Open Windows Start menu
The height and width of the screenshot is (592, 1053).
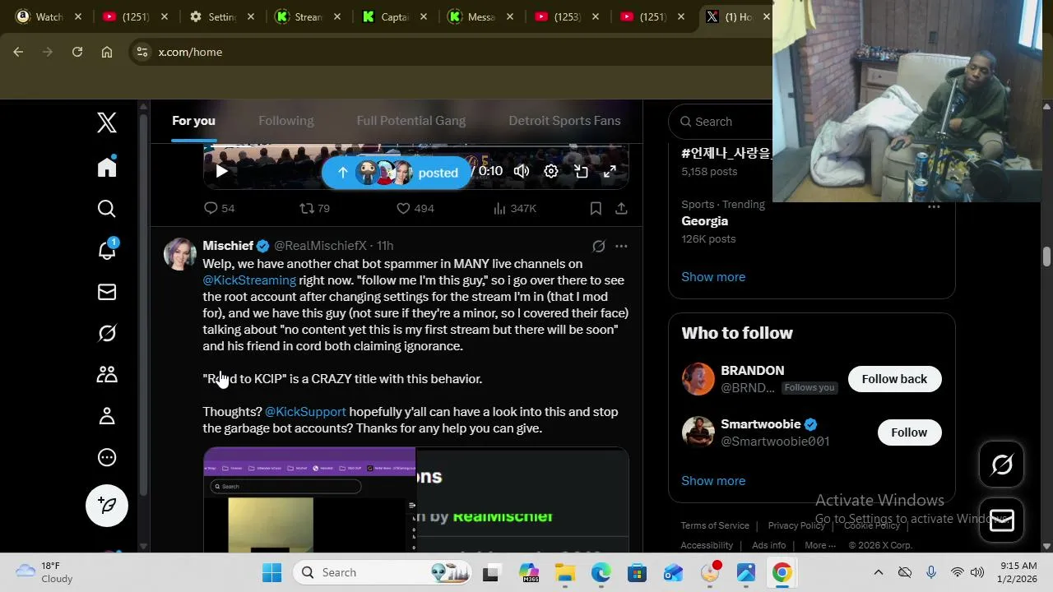click(x=271, y=572)
